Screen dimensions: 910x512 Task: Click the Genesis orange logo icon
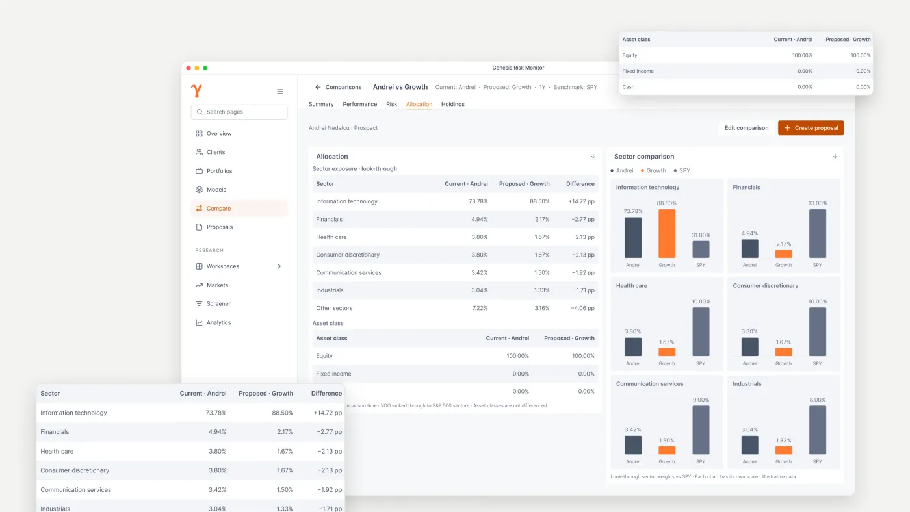click(196, 91)
